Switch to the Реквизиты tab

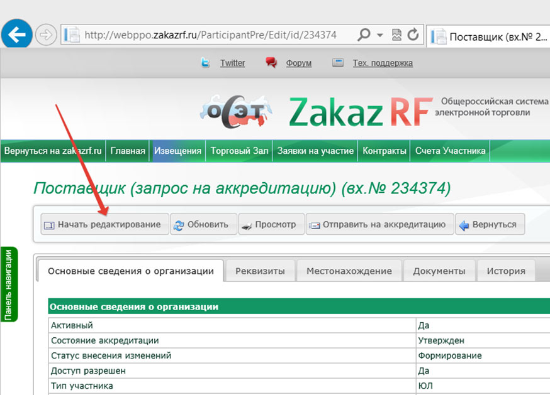(x=261, y=271)
